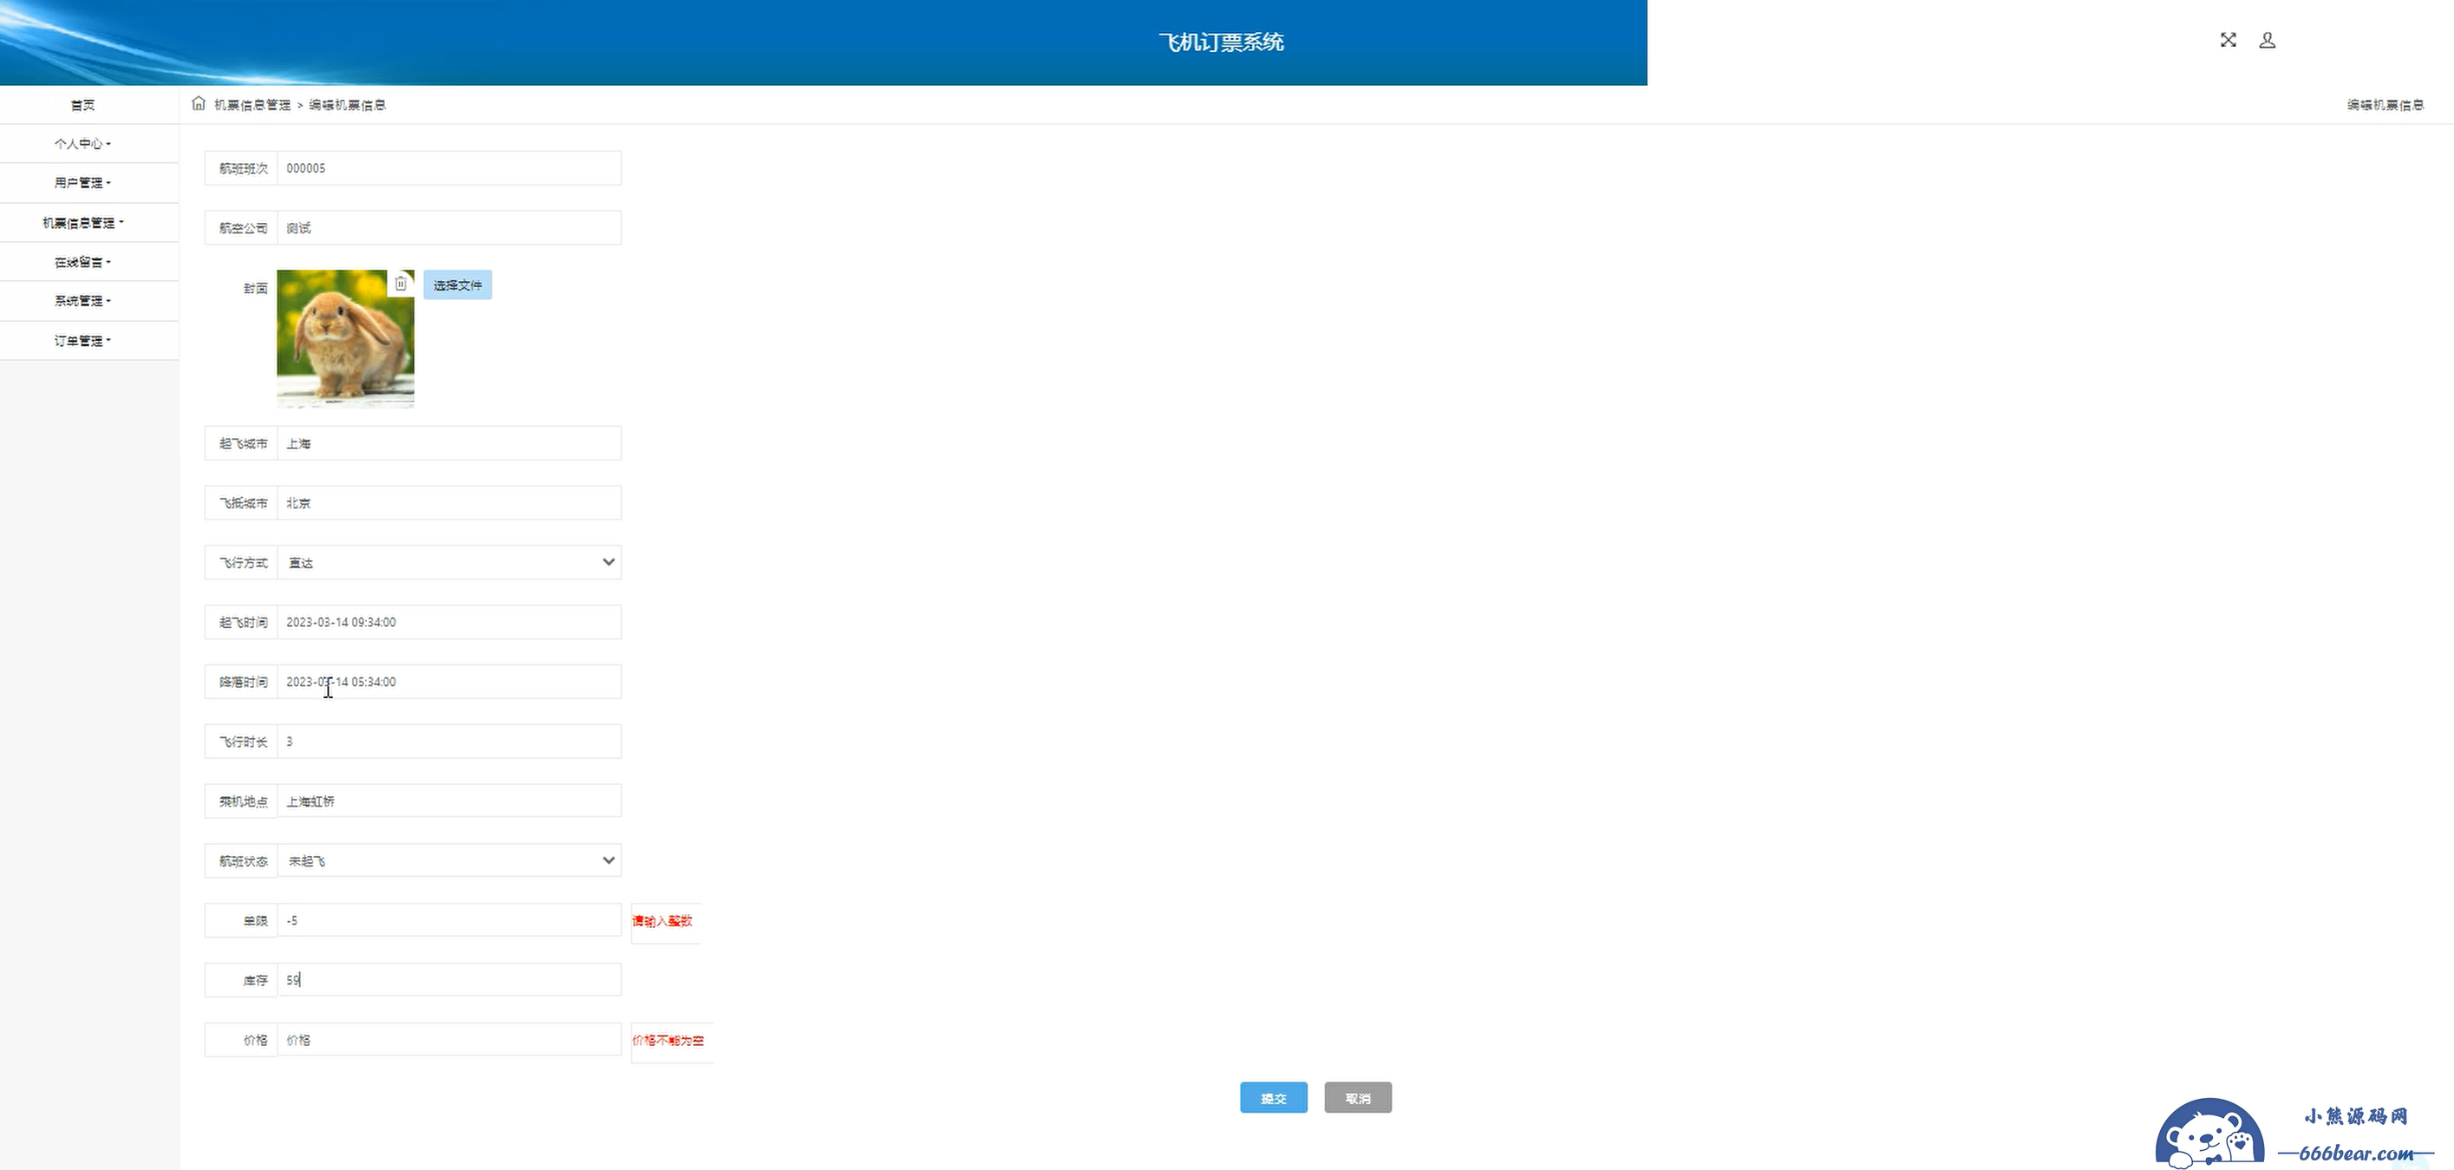Open the user profile icon in header
Image resolution: width=2454 pixels, height=1170 pixels.
2268,40
